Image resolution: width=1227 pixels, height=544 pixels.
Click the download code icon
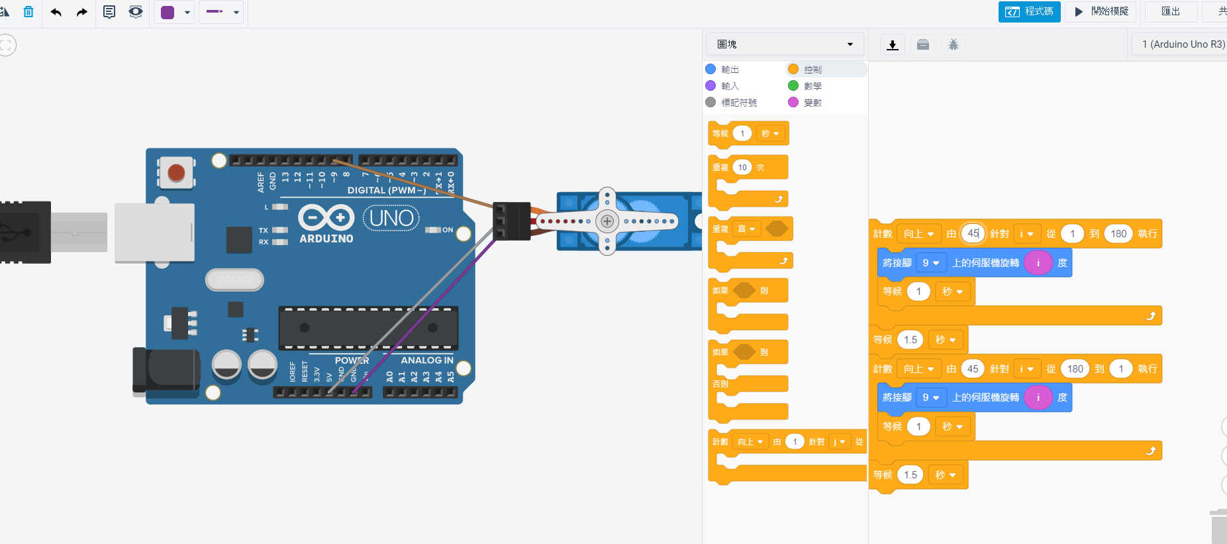893,44
